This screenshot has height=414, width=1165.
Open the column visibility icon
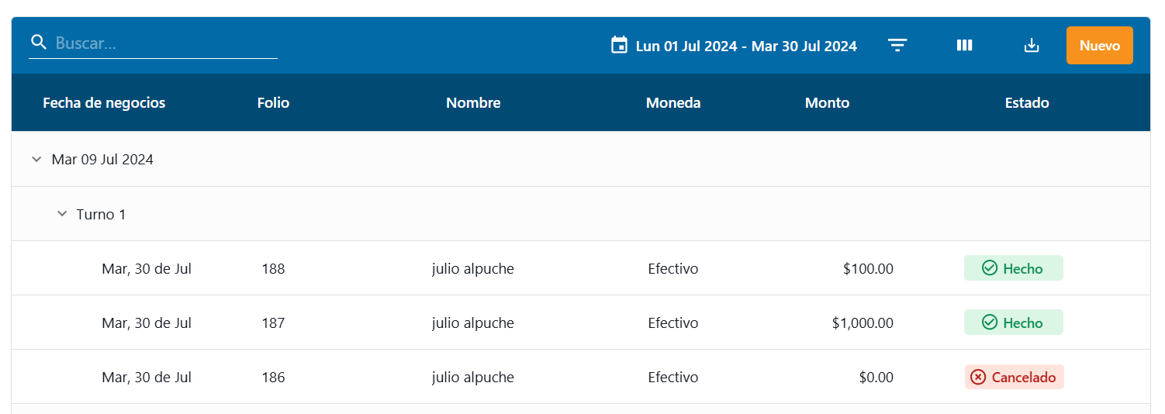click(x=964, y=46)
